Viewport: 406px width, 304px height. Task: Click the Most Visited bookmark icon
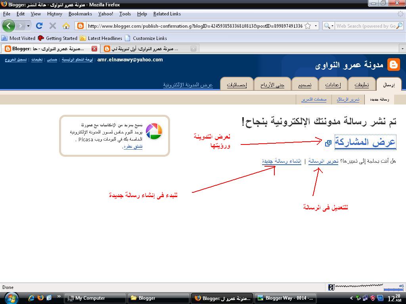[4, 38]
